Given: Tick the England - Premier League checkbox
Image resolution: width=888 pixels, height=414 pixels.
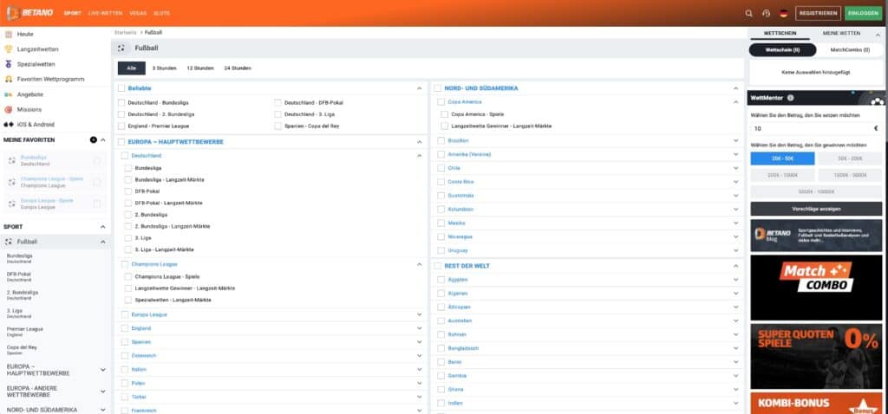Looking at the screenshot, I should 121,126.
